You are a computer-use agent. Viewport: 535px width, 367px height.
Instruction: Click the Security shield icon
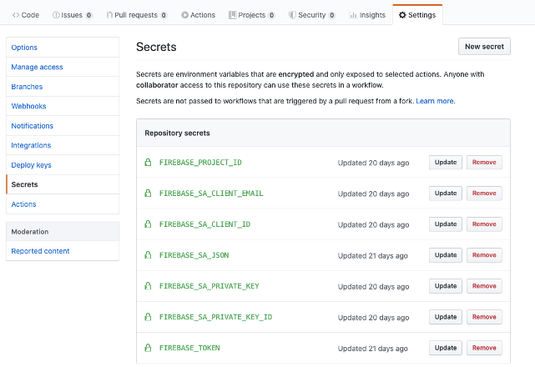(x=292, y=15)
